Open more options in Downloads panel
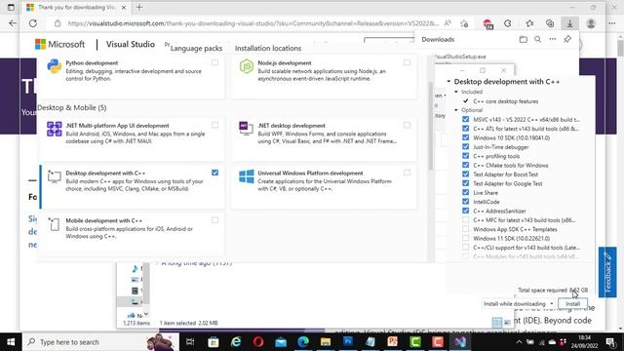This screenshot has width=624, height=351. click(x=553, y=39)
